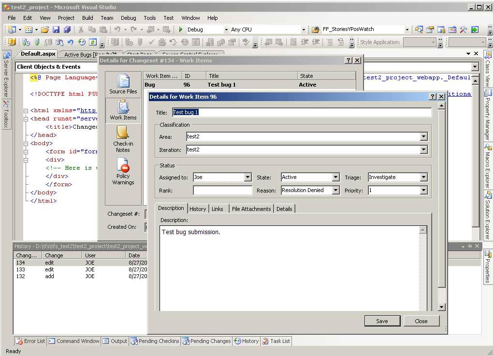Click the Redo arrow icon in top toolbar

coord(134,30)
